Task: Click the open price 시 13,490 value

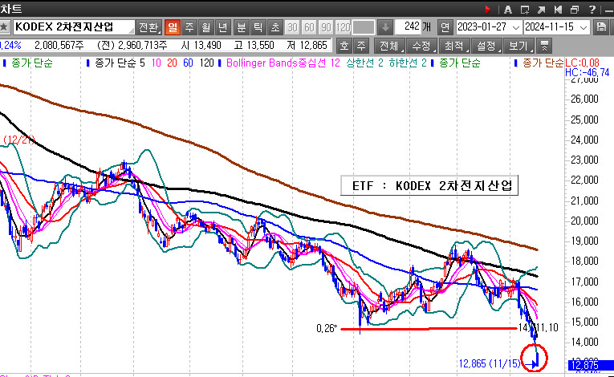Action: tap(201, 46)
